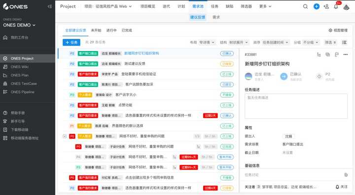
Task: Switch to the 迭代 tab
Action: coord(167,6)
